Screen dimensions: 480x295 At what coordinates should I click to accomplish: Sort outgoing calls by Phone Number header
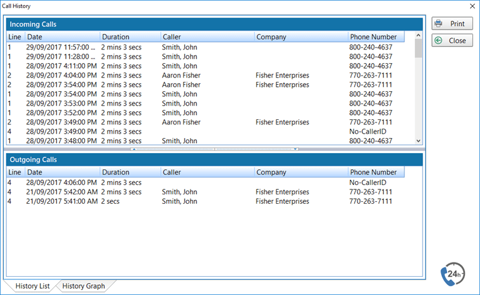[376, 172]
